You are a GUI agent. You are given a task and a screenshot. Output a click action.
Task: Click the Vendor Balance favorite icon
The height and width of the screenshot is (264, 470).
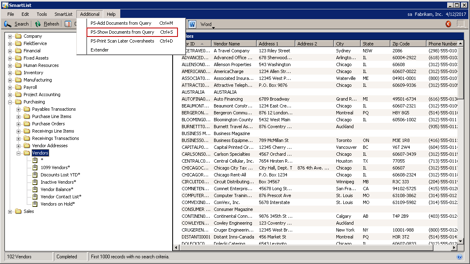point(35,189)
